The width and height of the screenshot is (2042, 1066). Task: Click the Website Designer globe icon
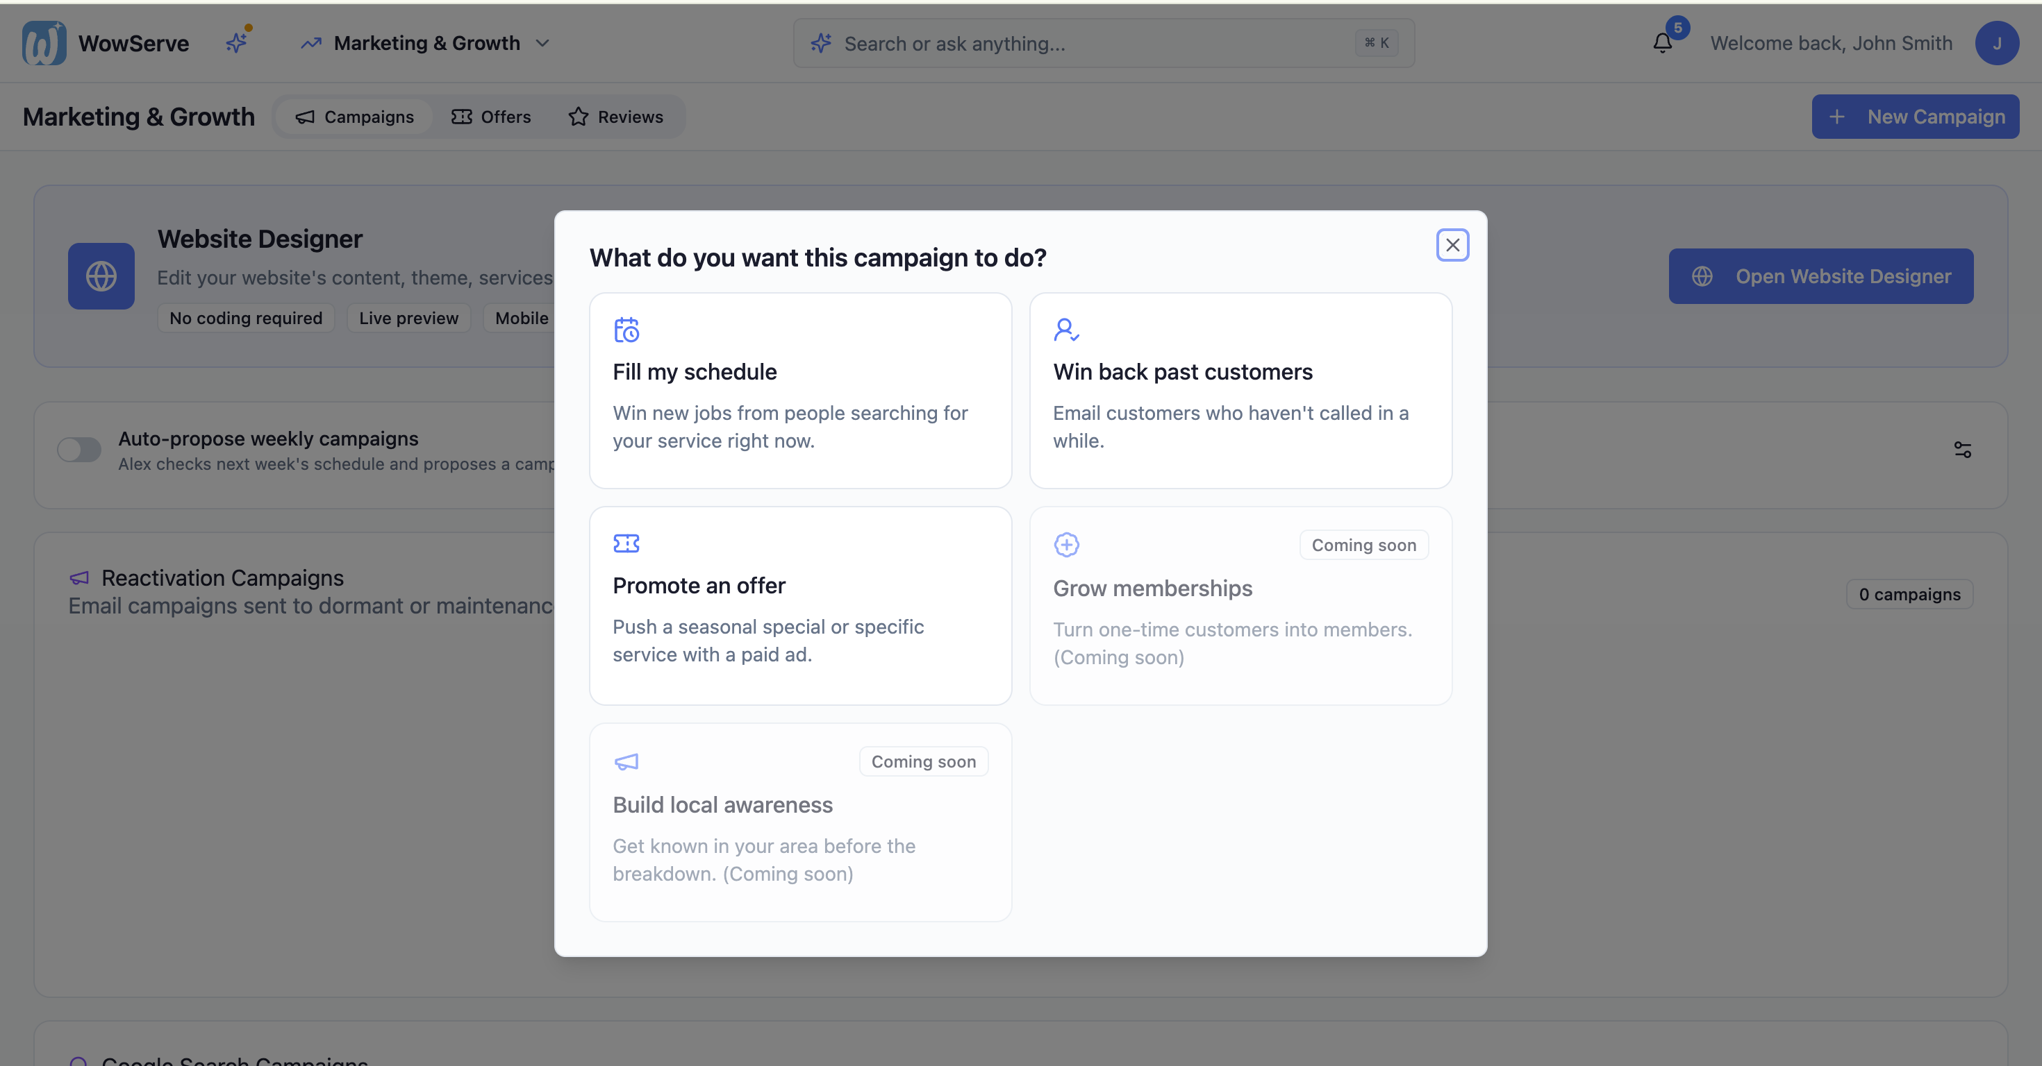[x=101, y=276]
